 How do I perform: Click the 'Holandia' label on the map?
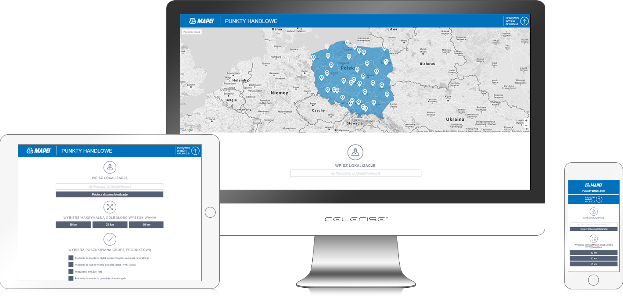[x=240, y=80]
